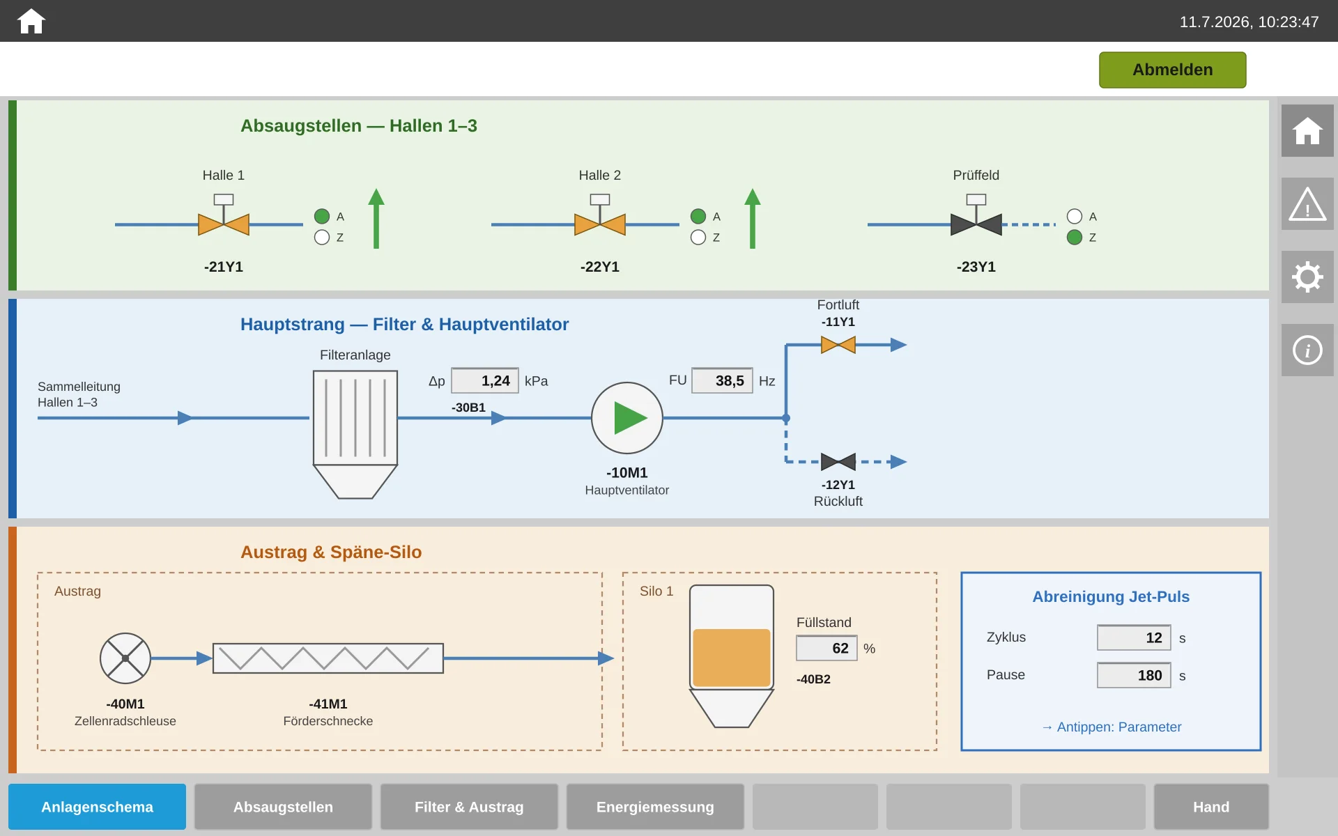
Task: Select A radio for Prüffeld valve
Action: [1075, 217]
